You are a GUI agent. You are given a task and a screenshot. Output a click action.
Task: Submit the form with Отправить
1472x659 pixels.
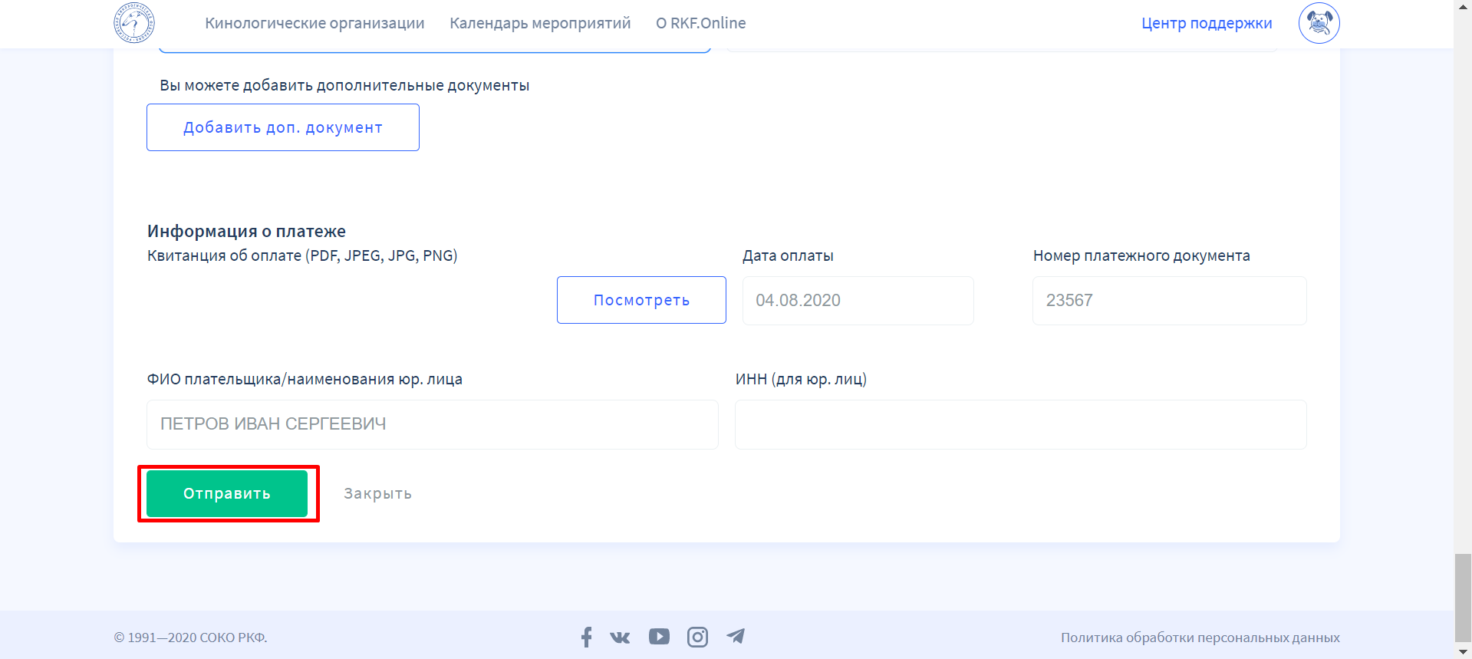coord(227,493)
